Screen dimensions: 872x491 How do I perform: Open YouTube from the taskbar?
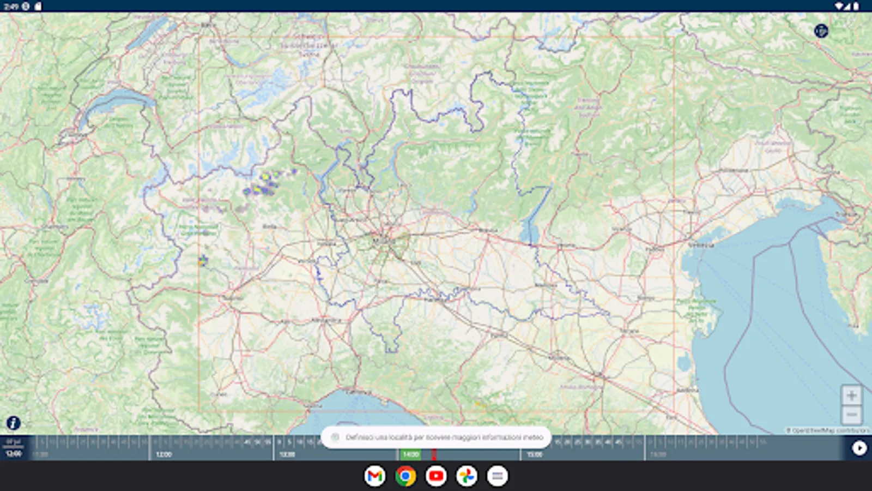(436, 476)
